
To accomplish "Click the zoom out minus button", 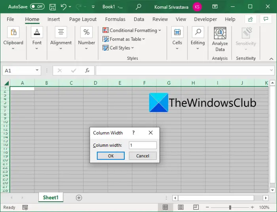I will point(207,207).
